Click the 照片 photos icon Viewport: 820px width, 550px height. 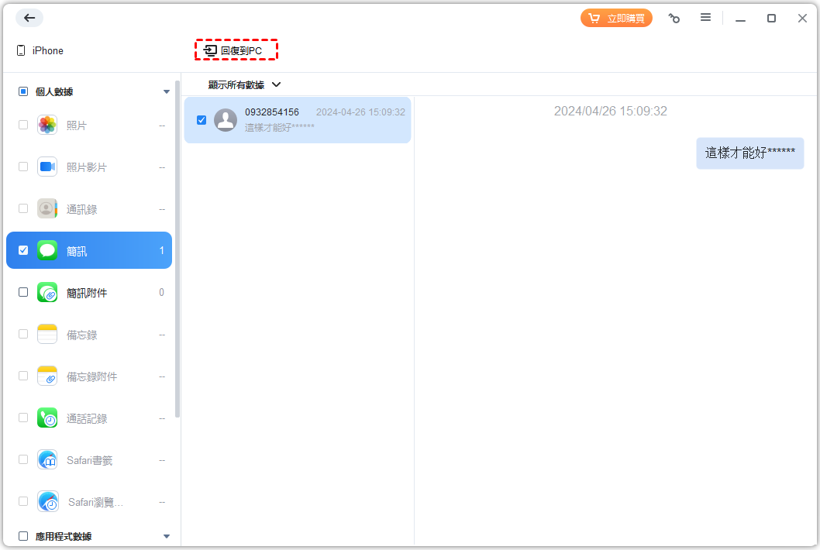coord(47,125)
